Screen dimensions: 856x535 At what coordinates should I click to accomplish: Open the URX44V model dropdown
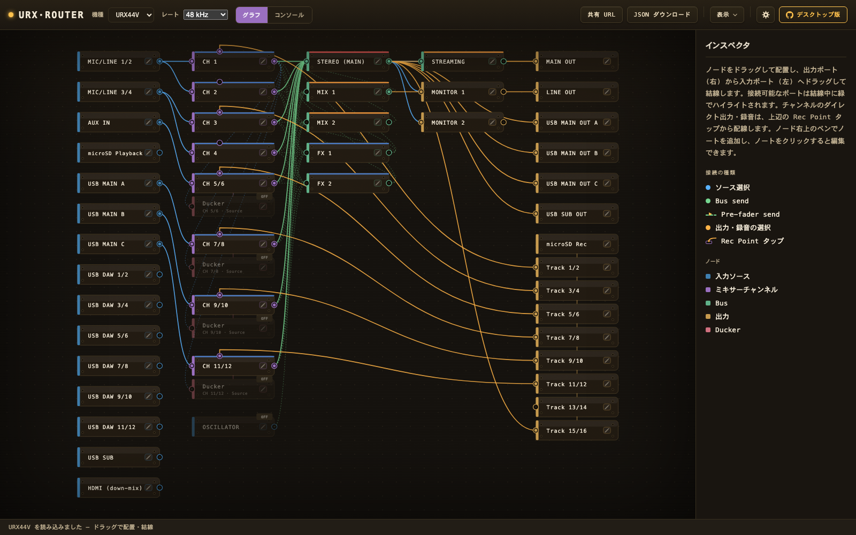tap(131, 15)
